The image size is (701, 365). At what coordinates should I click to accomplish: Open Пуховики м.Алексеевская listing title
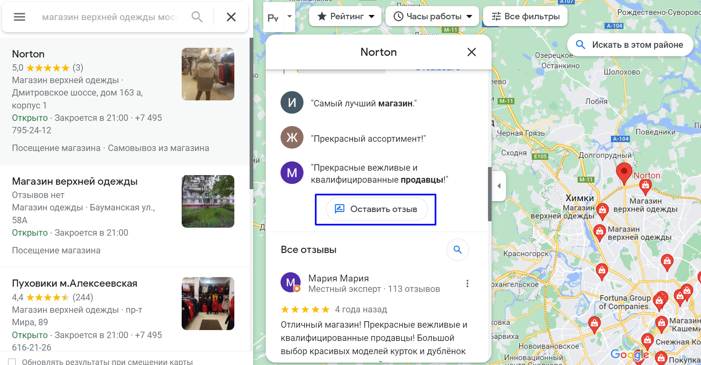tap(75, 283)
